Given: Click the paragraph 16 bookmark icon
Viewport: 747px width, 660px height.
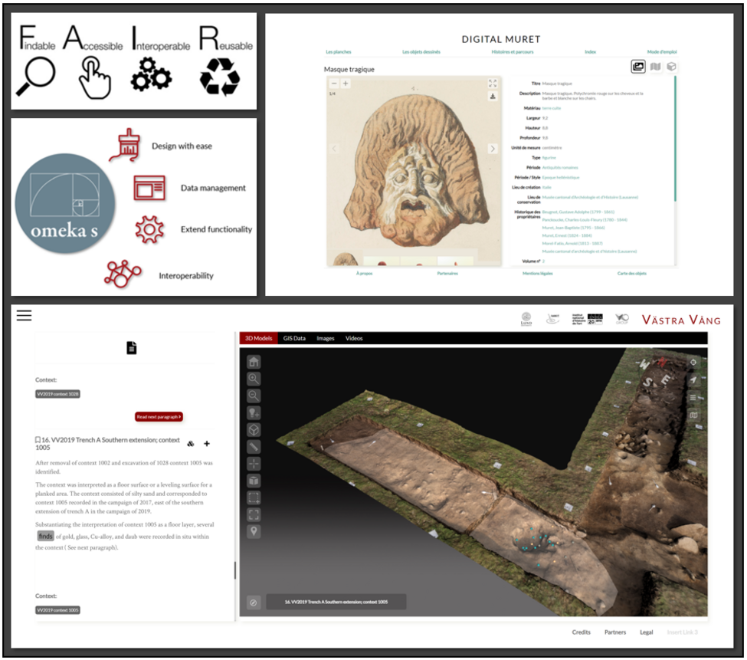Looking at the screenshot, I should pos(38,440).
